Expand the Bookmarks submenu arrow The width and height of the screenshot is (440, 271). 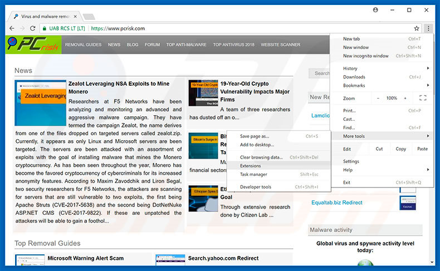[x=428, y=85]
